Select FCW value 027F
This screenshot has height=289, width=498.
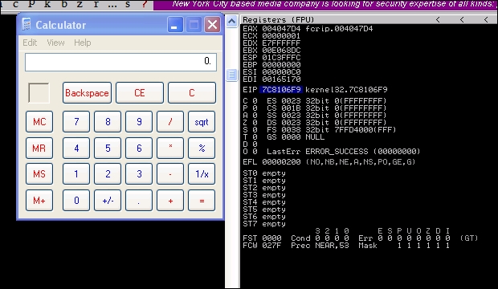pos(271,246)
